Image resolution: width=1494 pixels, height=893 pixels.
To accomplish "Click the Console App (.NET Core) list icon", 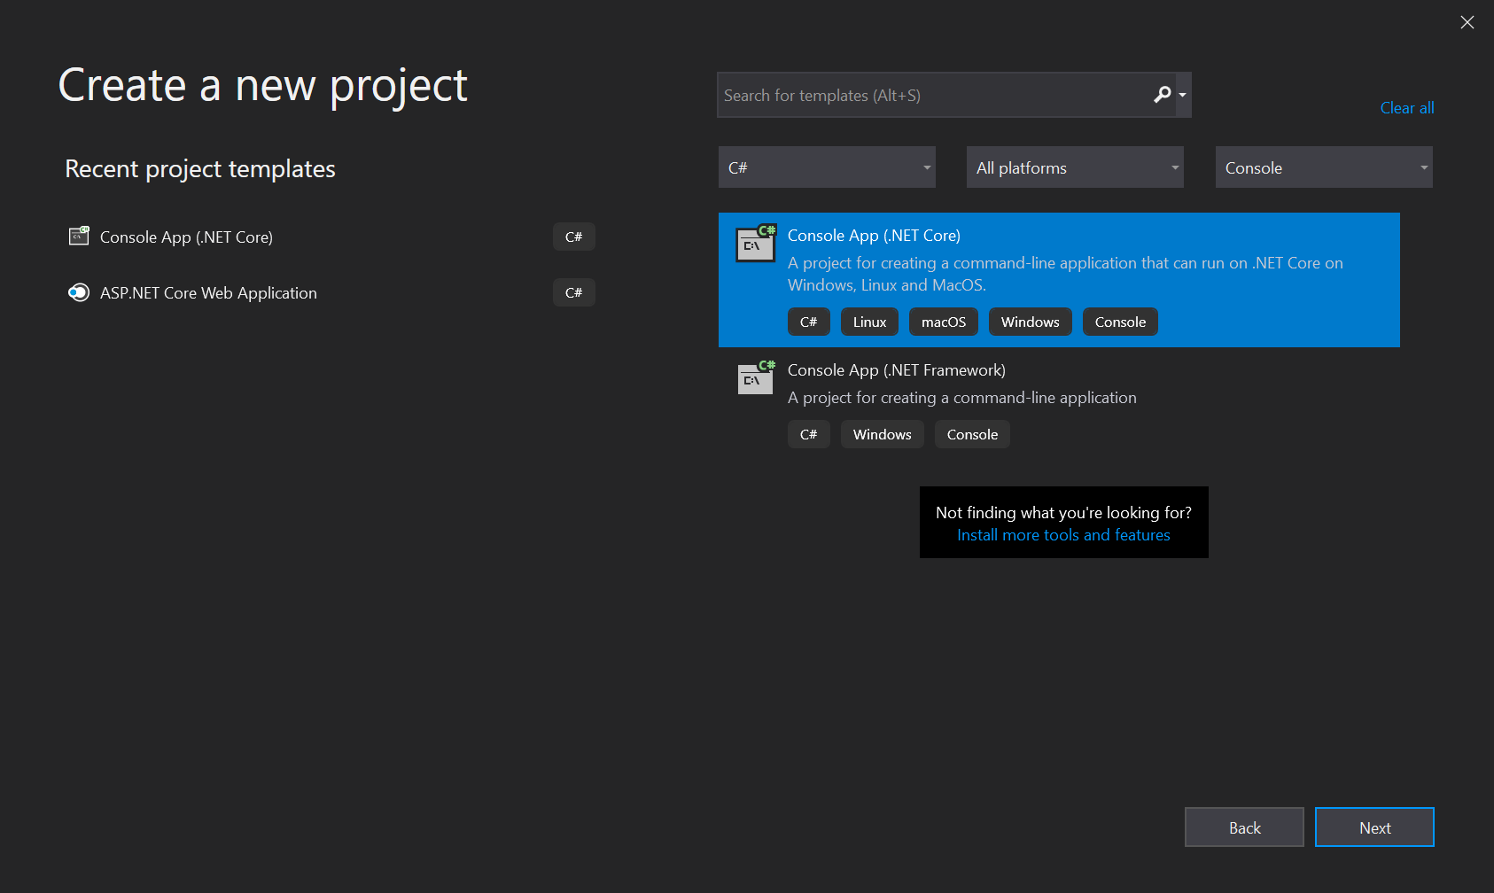I will click(x=756, y=244).
